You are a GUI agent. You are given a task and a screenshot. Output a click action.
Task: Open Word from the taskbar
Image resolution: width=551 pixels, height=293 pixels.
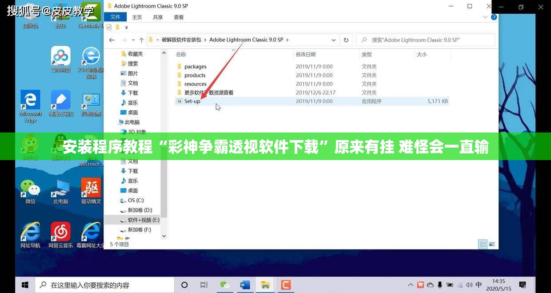pos(245,285)
